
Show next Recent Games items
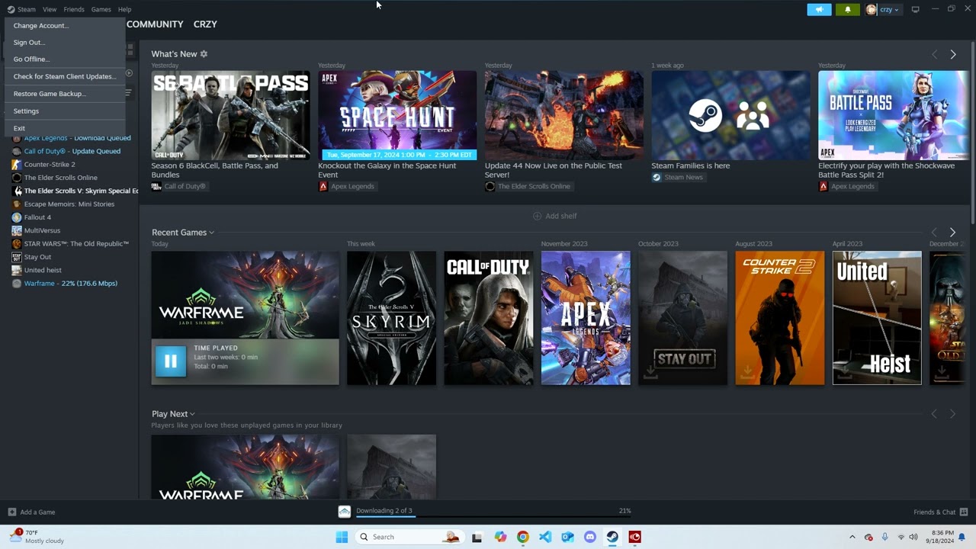tap(952, 233)
